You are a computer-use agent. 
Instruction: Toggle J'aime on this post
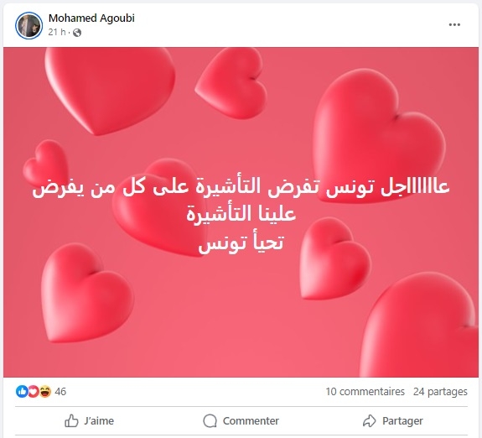coord(89,420)
